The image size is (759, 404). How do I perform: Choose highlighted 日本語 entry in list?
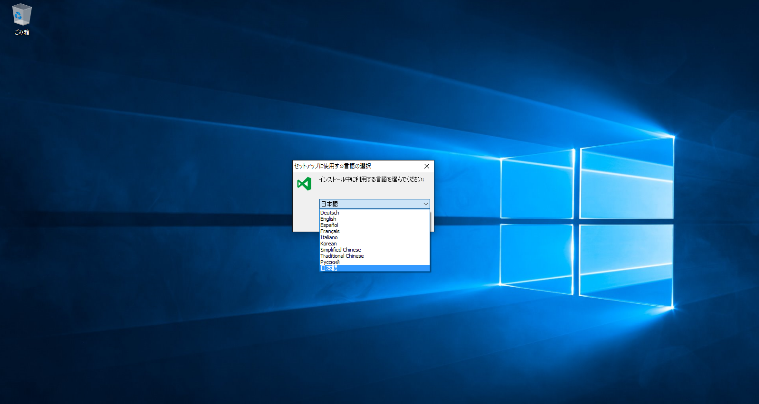click(375, 268)
